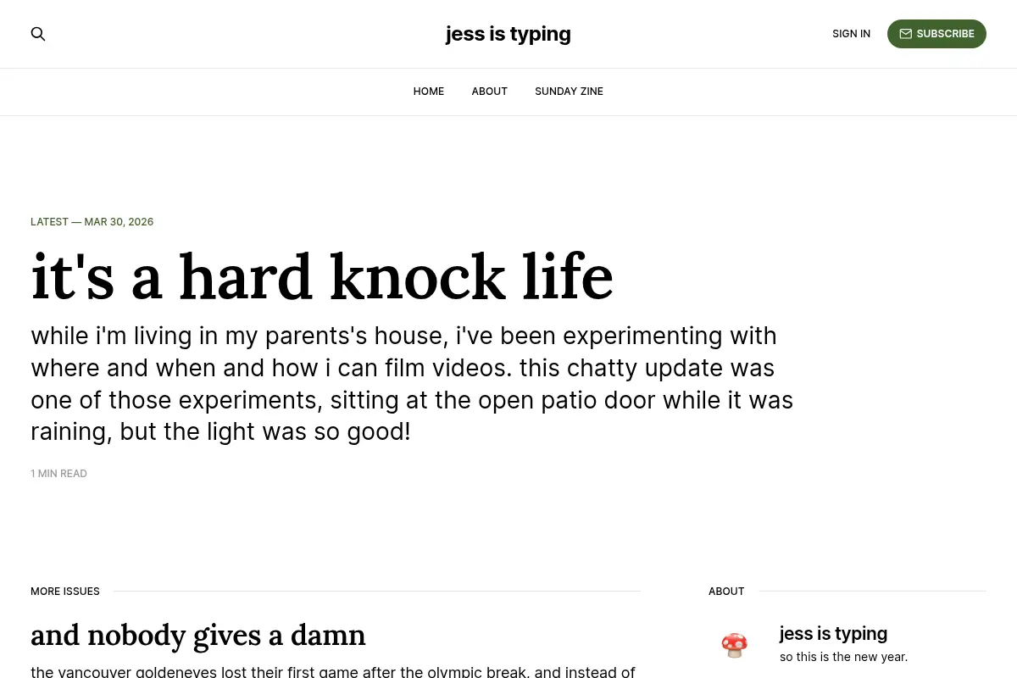1017x678 pixels.
Task: Click the word 'life' in the main headline
Action: [x=568, y=277]
